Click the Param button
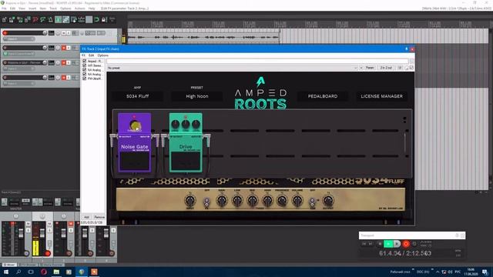 coord(370,68)
